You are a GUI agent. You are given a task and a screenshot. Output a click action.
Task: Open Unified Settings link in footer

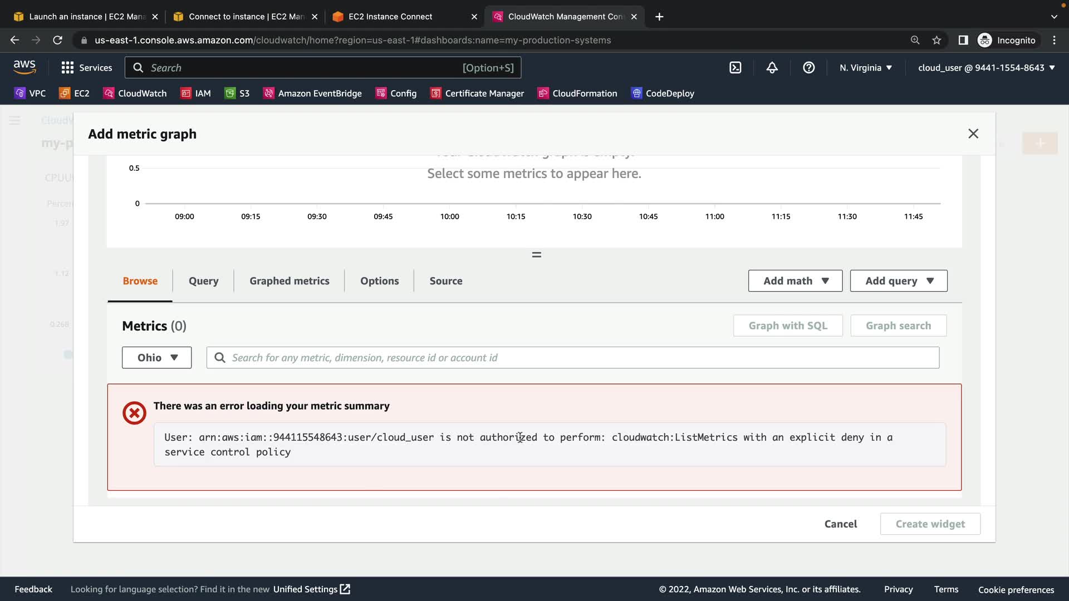pos(311,589)
